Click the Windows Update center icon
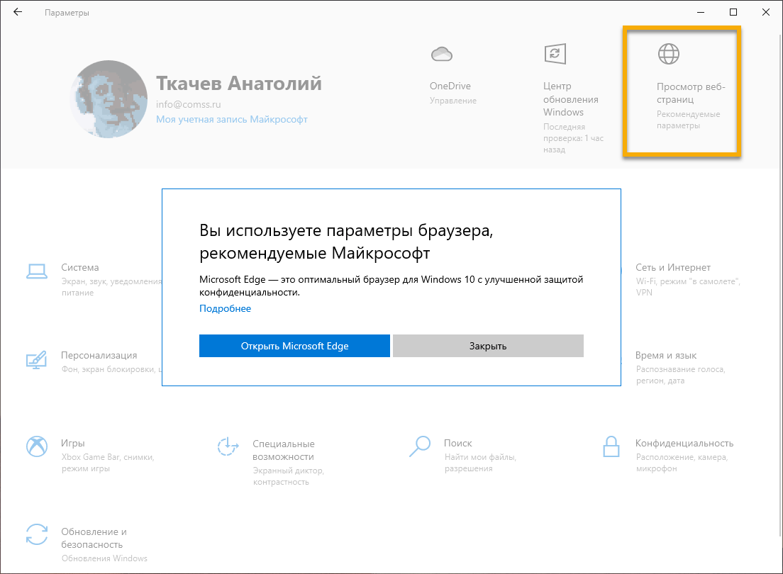This screenshot has height=574, width=783. coord(555,54)
